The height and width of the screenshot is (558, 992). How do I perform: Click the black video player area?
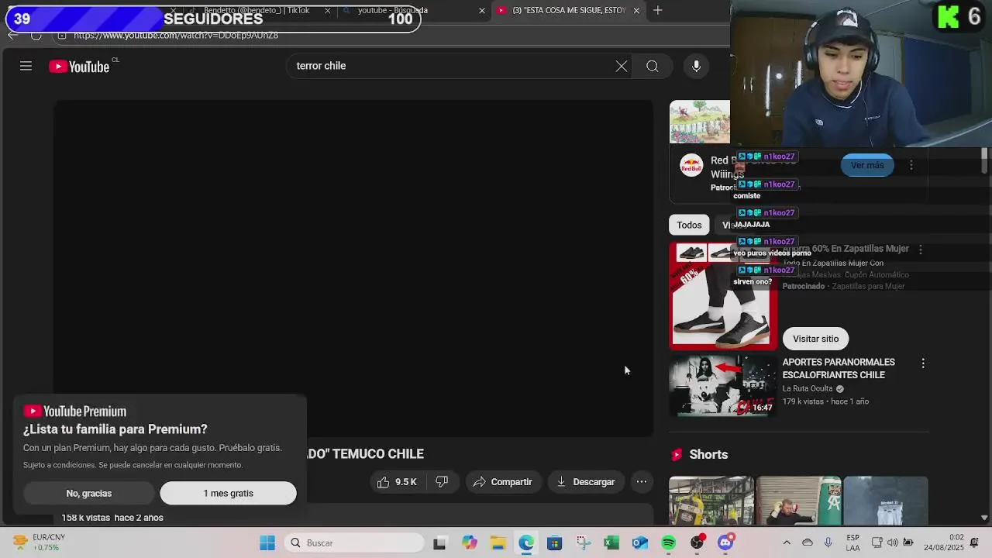(x=353, y=268)
